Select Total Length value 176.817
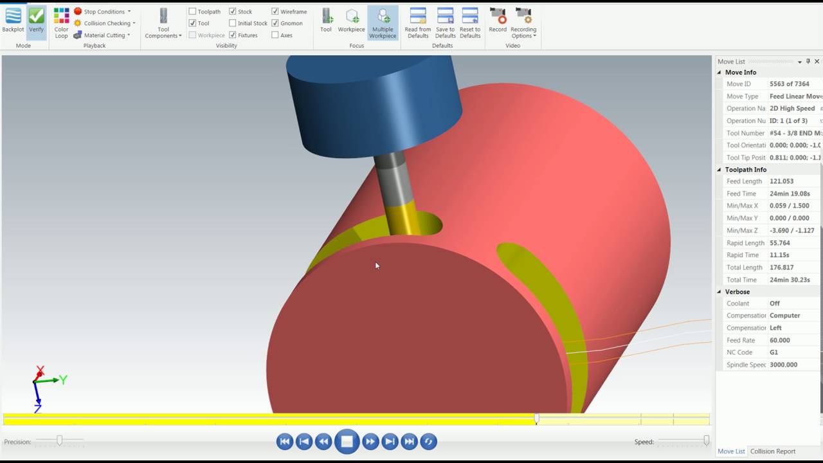Screen dimensions: 823x463 (x=782, y=268)
